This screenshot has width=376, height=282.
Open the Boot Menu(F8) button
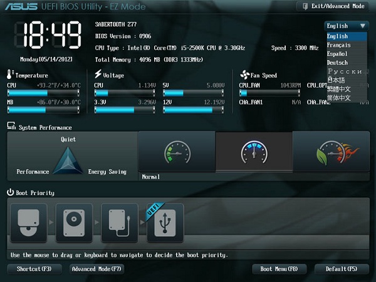pyautogui.click(x=279, y=269)
